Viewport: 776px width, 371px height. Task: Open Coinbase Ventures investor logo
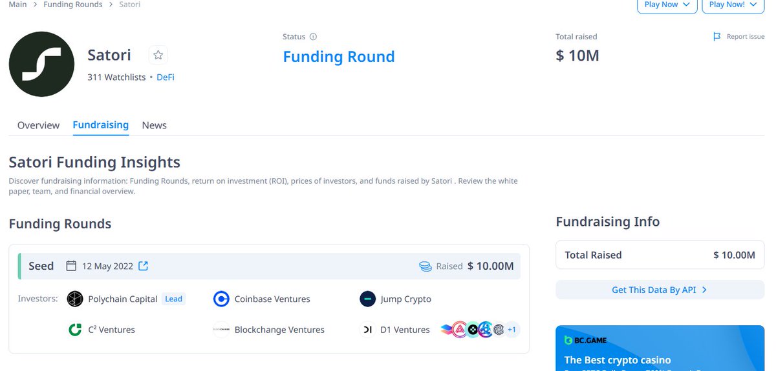(x=221, y=299)
